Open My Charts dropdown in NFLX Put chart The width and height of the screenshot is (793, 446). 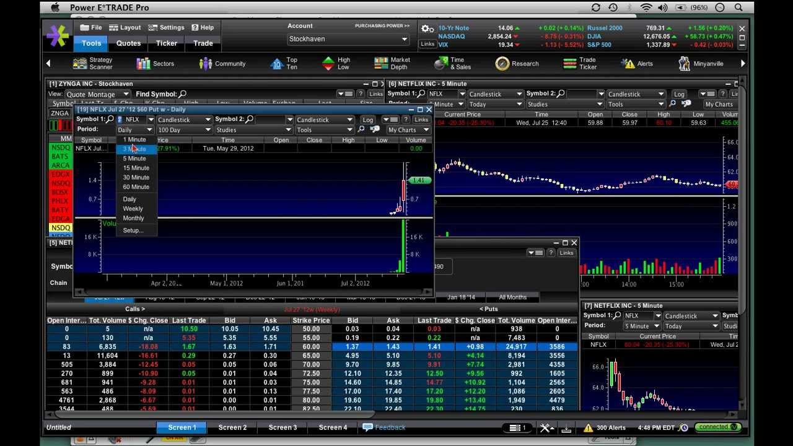408,130
